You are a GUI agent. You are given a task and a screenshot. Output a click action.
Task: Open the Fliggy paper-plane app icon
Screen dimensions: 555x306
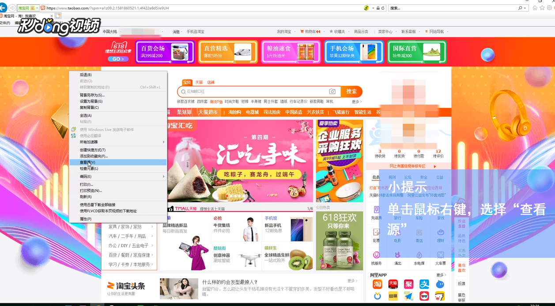409,296
